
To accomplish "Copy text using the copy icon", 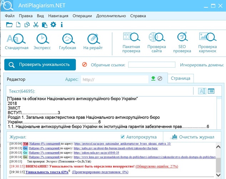I will point(27,25).
